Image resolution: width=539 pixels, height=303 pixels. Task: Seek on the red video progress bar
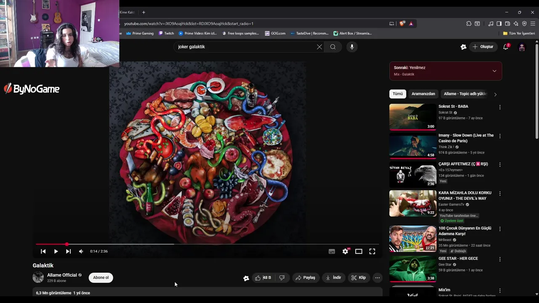207,244
